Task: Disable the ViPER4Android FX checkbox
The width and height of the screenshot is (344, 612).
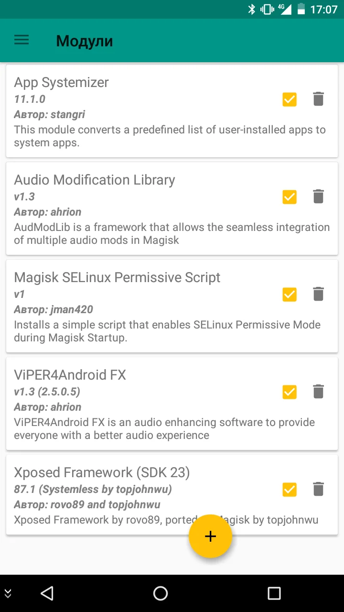Action: pos(290,392)
